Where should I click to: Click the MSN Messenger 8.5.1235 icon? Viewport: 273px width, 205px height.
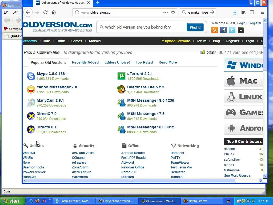(122, 103)
